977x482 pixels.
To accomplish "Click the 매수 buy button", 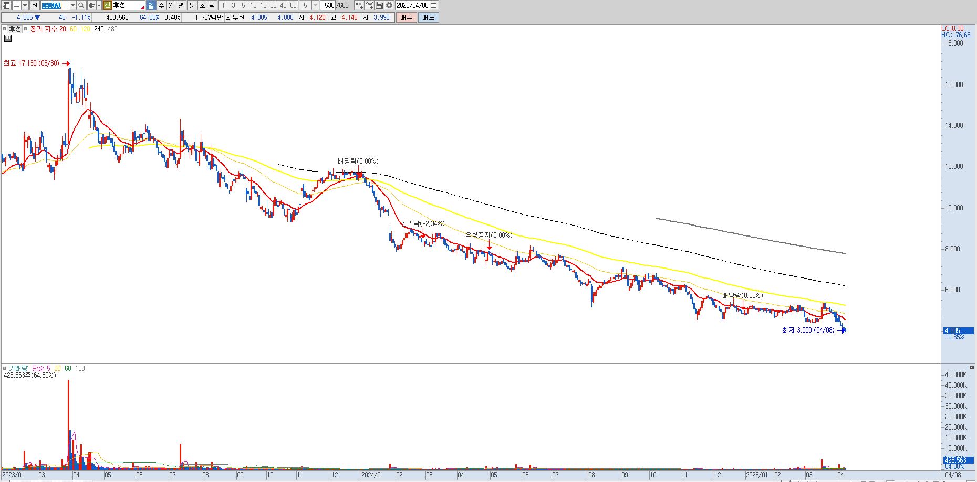I will click(x=407, y=17).
